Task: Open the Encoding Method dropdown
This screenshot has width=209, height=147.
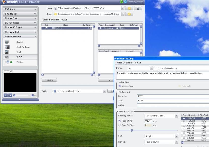Action: (x=176, y=116)
